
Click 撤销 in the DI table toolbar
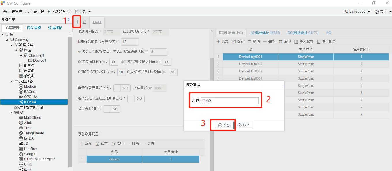coord(254,42)
